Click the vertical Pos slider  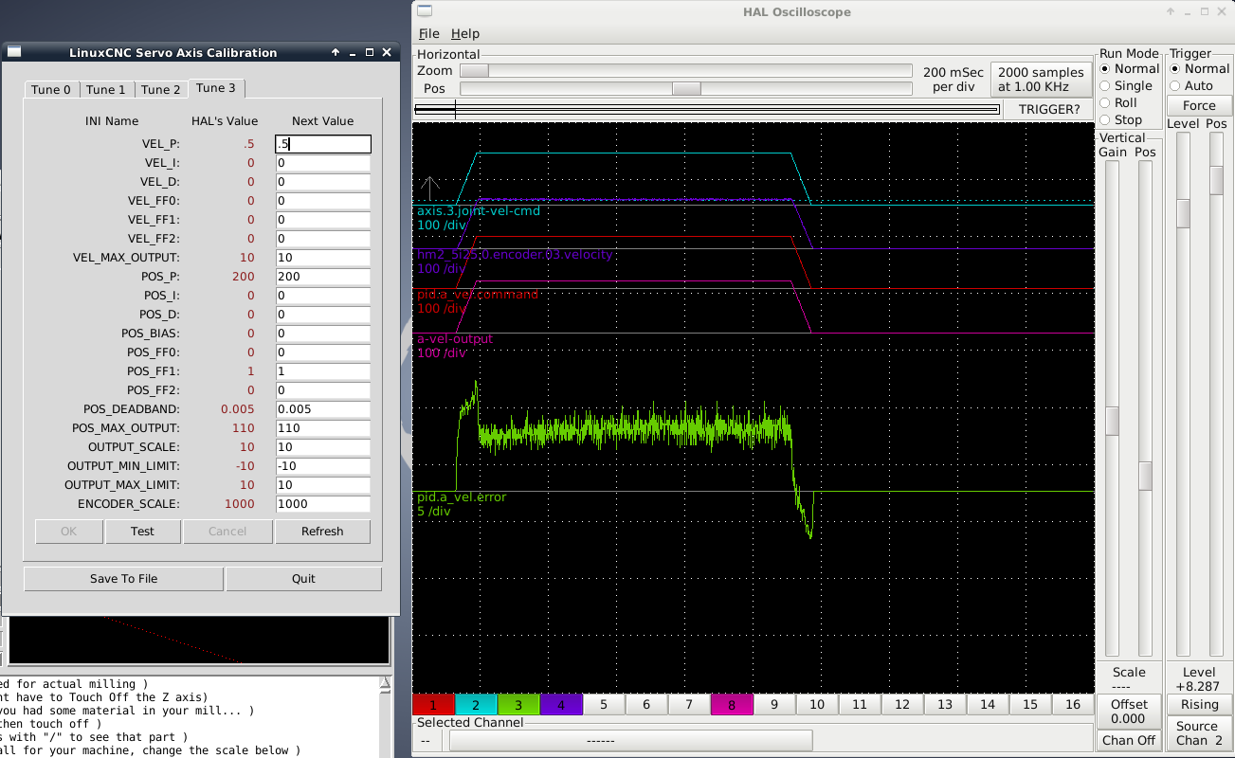pos(1145,408)
